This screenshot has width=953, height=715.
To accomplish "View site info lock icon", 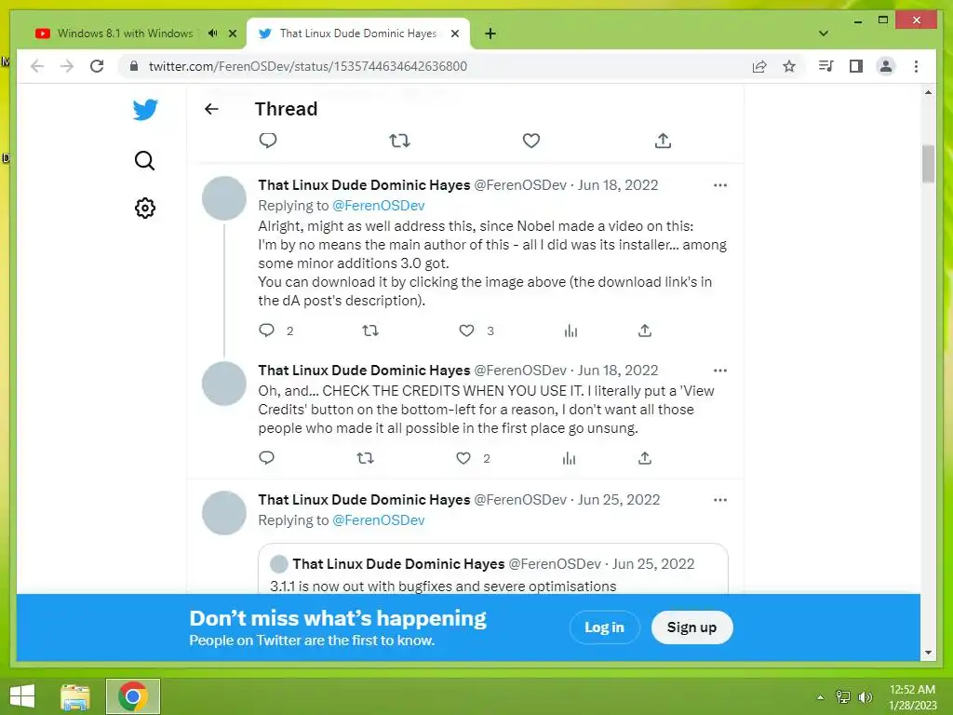I will 134,66.
